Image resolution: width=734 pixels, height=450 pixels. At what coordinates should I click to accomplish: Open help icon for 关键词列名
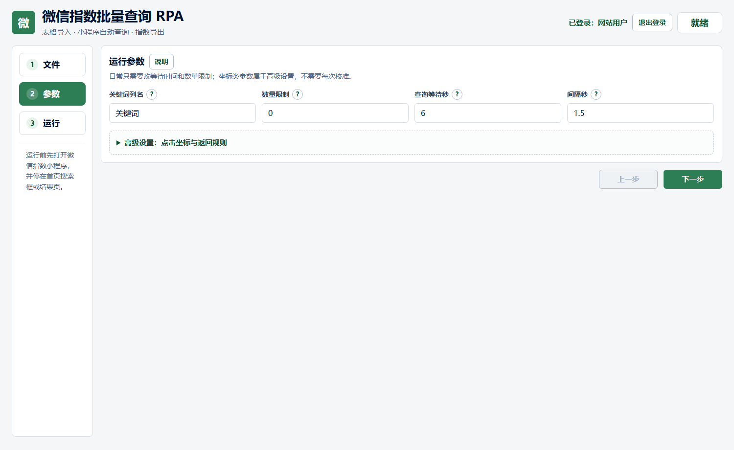pos(152,94)
